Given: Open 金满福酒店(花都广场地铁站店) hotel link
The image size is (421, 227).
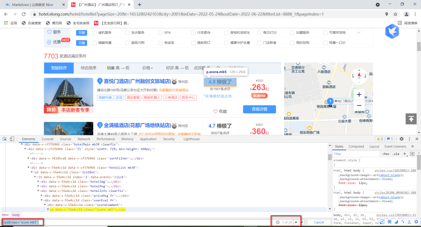Looking at the screenshot, I should click(138, 126).
